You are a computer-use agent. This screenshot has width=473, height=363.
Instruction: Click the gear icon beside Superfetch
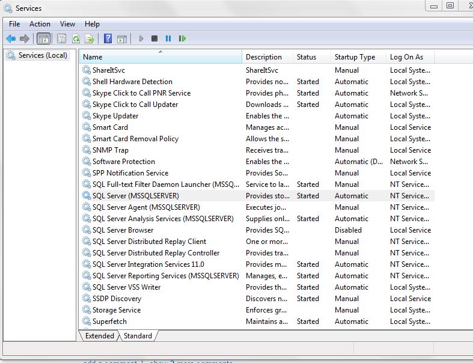click(x=87, y=322)
